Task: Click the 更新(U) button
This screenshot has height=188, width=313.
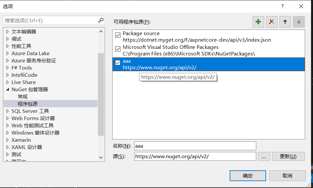Action: click(288, 156)
